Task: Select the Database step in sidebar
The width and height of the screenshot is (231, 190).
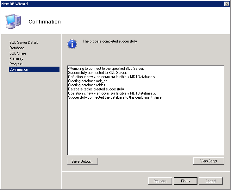Action: 17,48
